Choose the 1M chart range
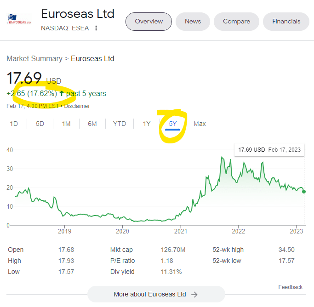The image size is (314, 307). click(x=66, y=124)
